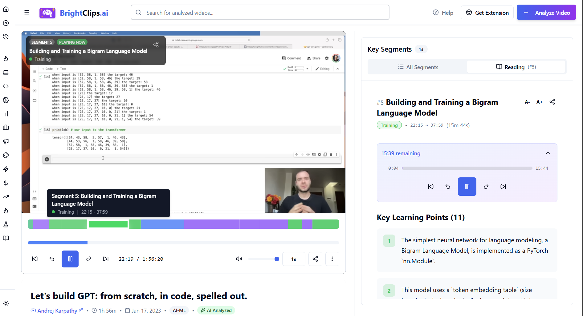Share from the video overlay header
Image resolution: width=583 pixels, height=316 pixels.
(x=156, y=45)
